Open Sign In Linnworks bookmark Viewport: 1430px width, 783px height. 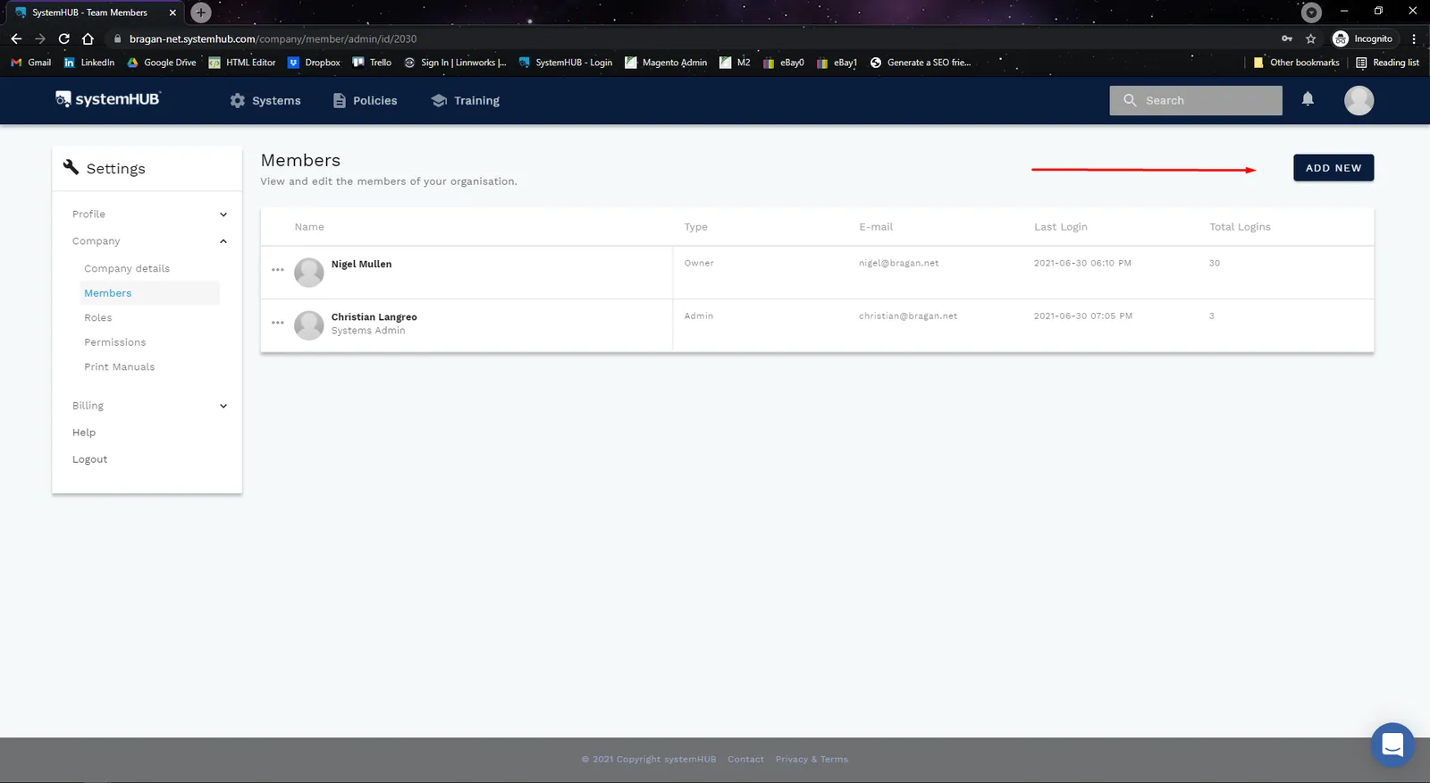[455, 63]
